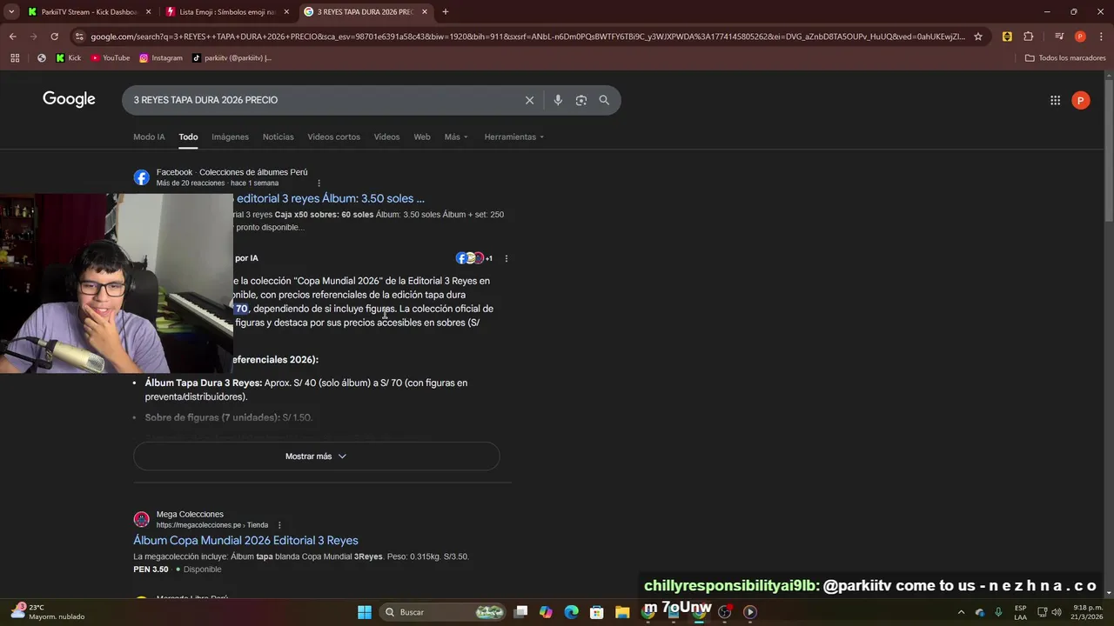Image resolution: width=1114 pixels, height=626 pixels.
Task: Expand AI overview with Mostrar más
Action: (316, 456)
